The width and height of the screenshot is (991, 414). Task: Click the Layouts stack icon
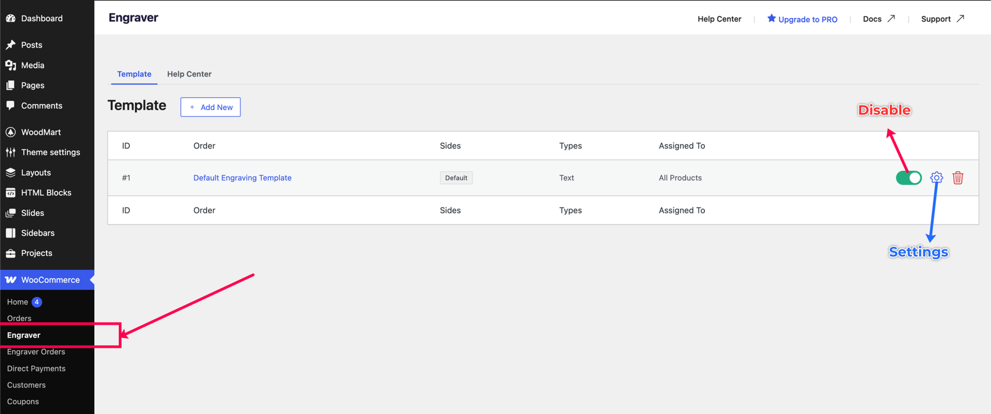click(x=11, y=173)
